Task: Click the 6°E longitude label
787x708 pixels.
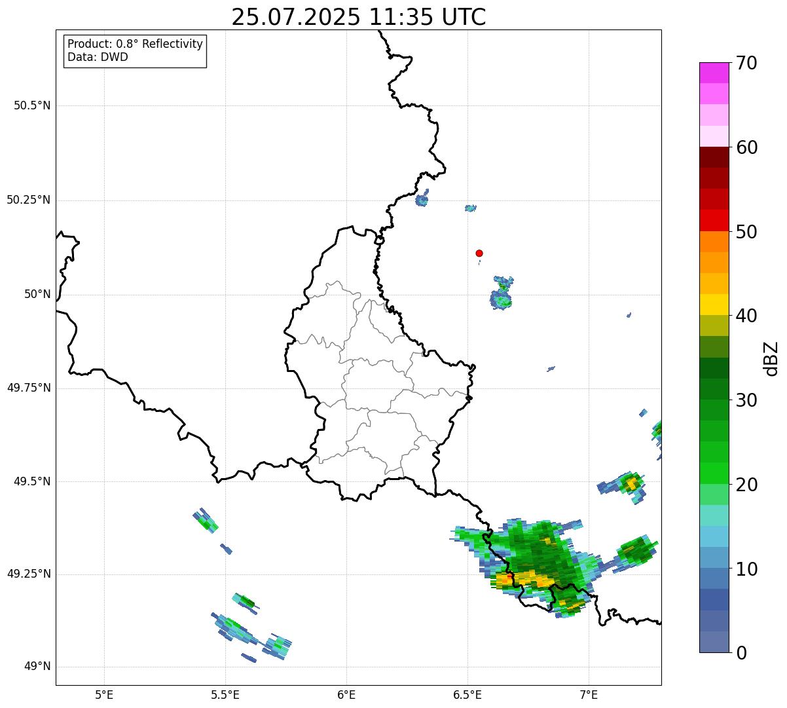Action: (x=346, y=694)
